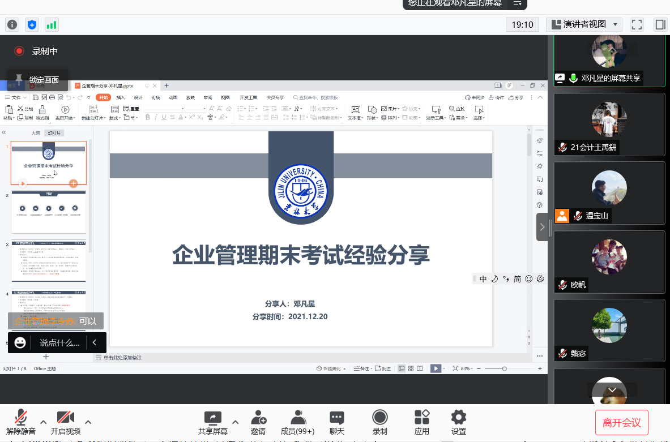Open the 应用 apps icon
670x442 pixels.
[x=422, y=417]
